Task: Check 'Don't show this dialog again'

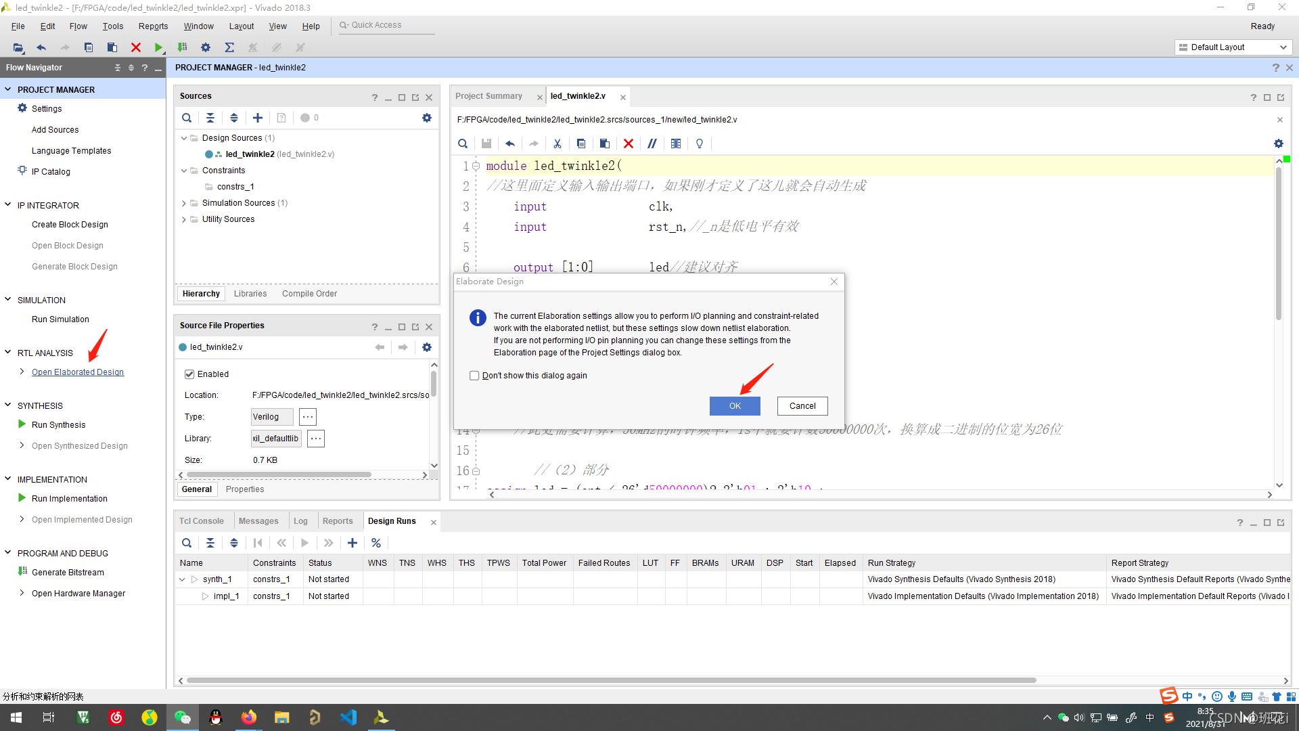Action: coord(474,376)
